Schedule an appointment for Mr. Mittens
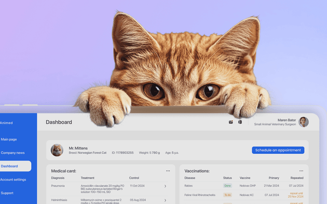 point(278,150)
